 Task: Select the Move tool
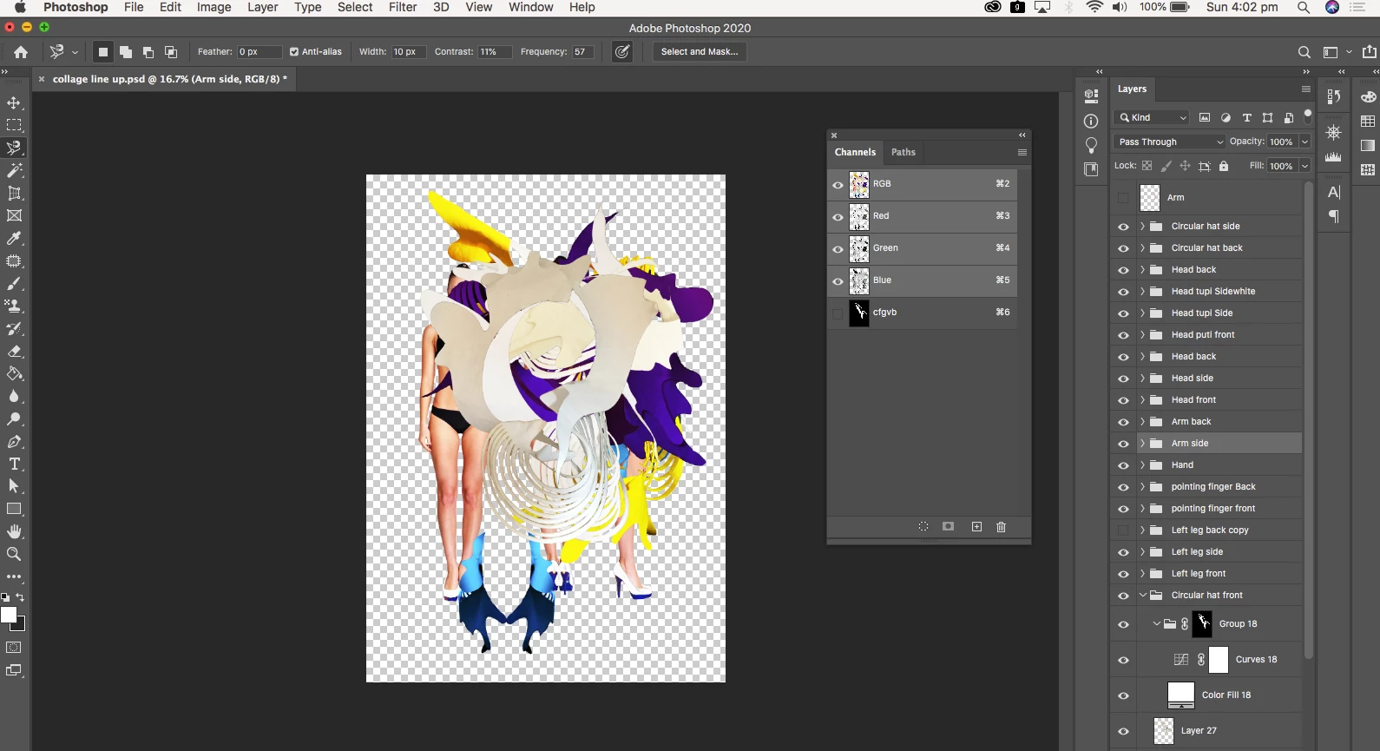pyautogui.click(x=14, y=102)
